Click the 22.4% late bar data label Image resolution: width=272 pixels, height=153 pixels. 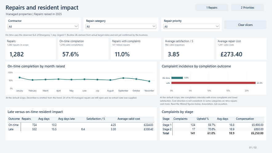259,83
